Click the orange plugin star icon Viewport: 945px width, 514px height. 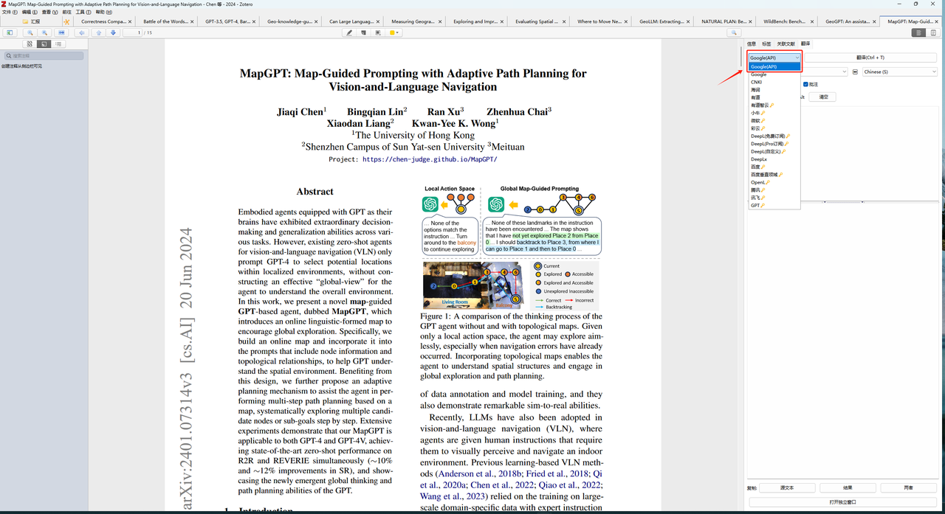point(66,22)
